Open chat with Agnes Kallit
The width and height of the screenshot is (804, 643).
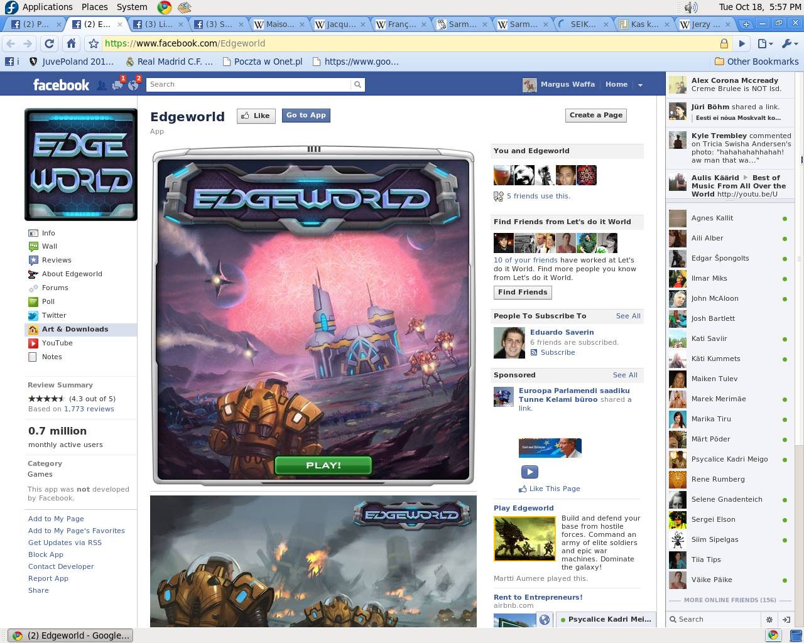pyautogui.click(x=729, y=218)
